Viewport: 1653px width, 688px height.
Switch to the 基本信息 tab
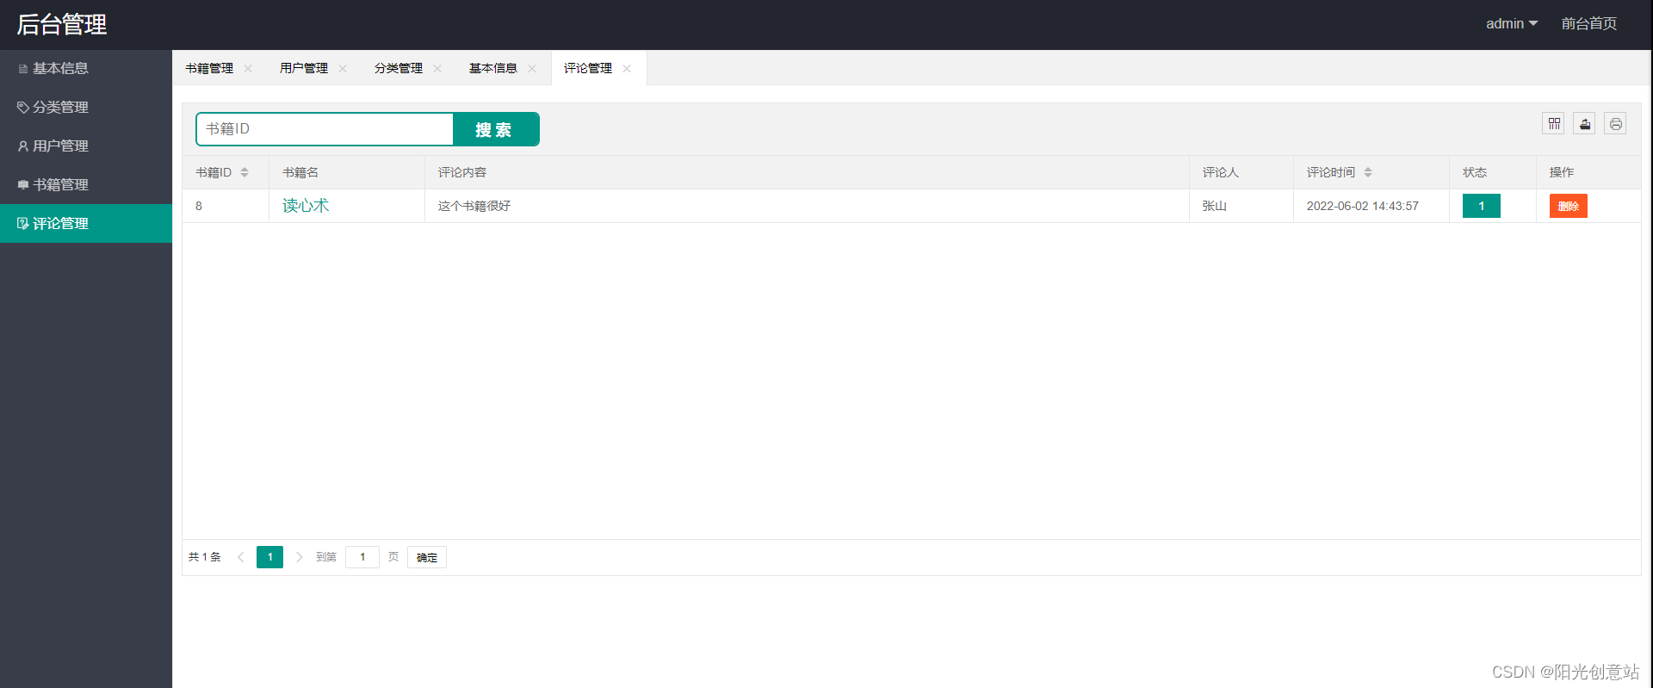[x=493, y=69]
